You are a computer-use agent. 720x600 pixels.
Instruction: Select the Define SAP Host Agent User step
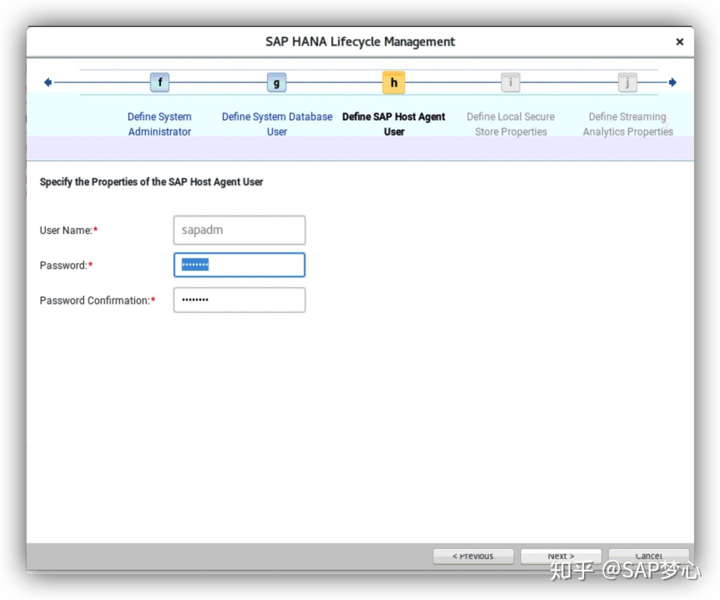click(394, 124)
